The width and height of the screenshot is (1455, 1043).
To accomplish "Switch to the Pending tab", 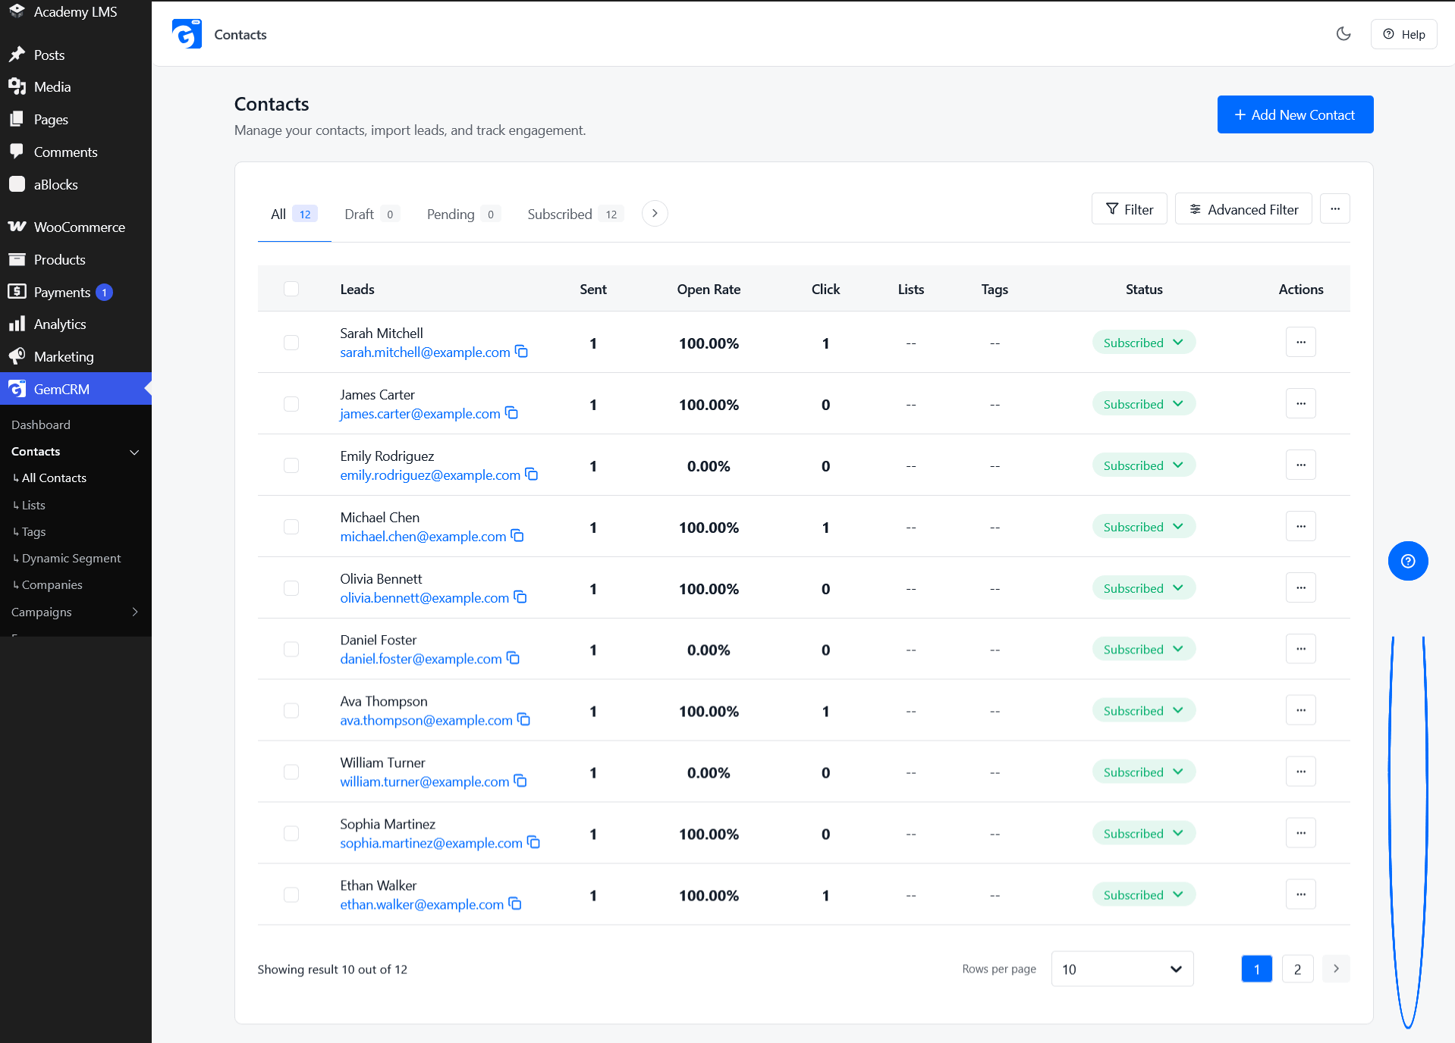I will [464, 214].
